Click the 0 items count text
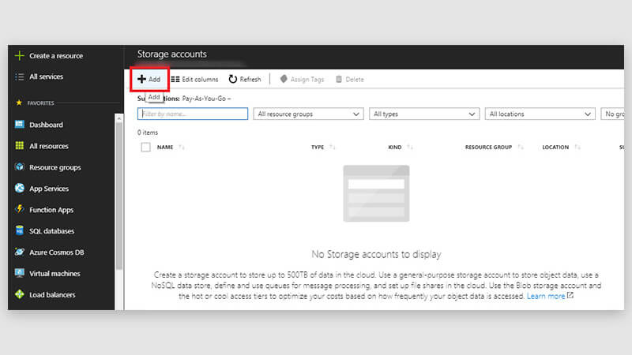This screenshot has height=355, width=632. pos(148,133)
